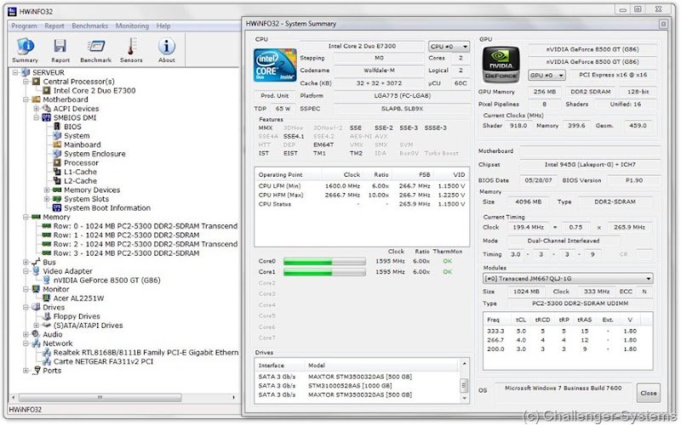The width and height of the screenshot is (681, 425).
Task: Open the Report menu
Action: click(54, 26)
